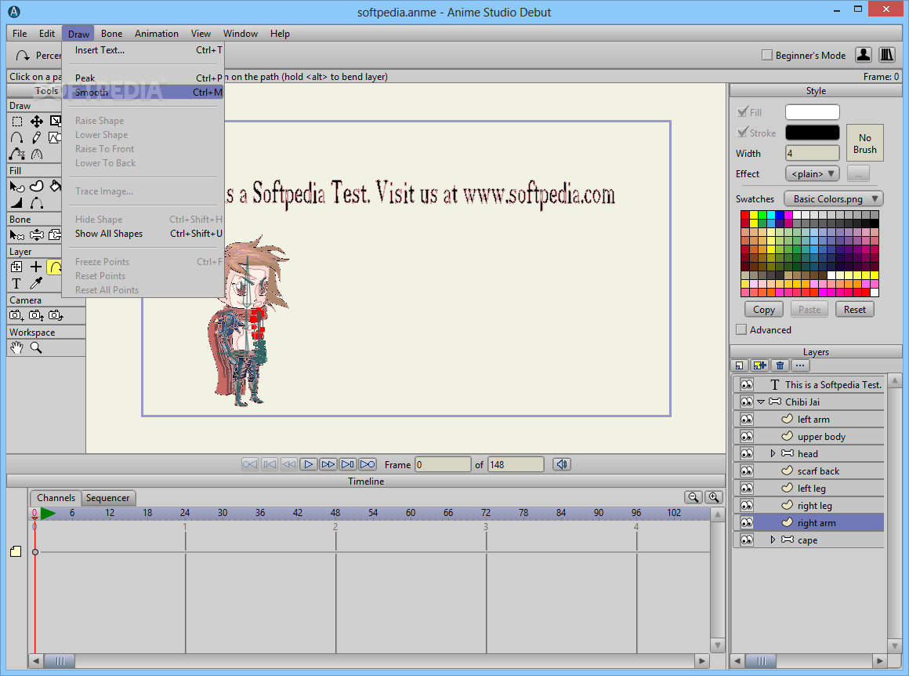The image size is (909, 676).
Task: Switch to the Channels tab
Action: tap(56, 498)
